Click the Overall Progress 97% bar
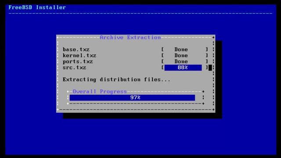Image resolution: width=281 pixels, height=158 pixels. [132, 97]
